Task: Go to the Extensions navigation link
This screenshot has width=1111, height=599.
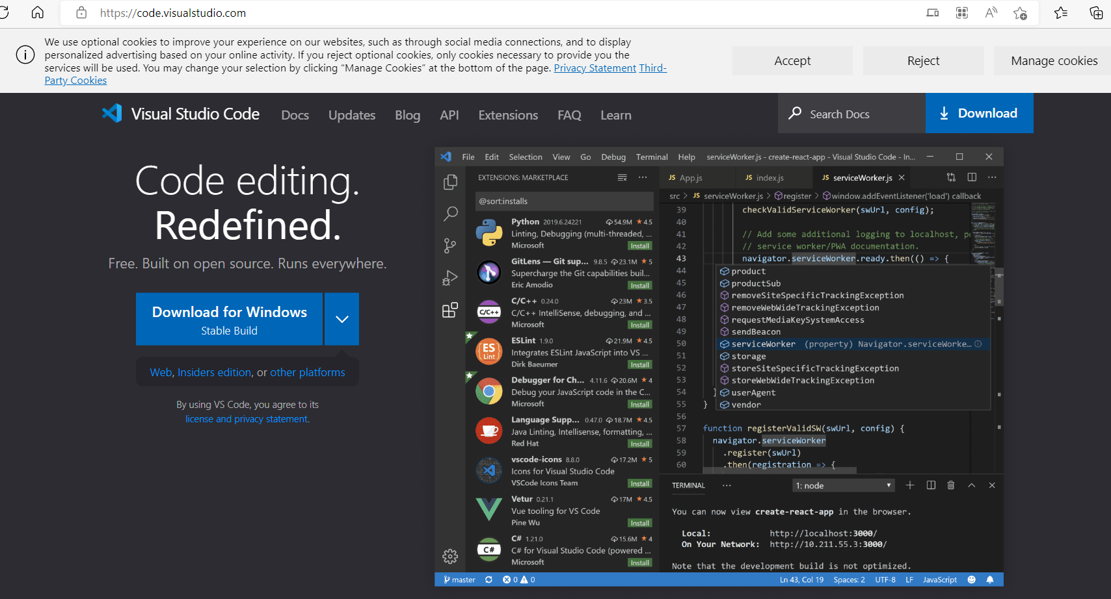Action: click(508, 115)
